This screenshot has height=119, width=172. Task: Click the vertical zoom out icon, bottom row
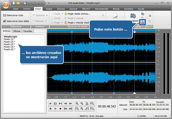coord(92,109)
